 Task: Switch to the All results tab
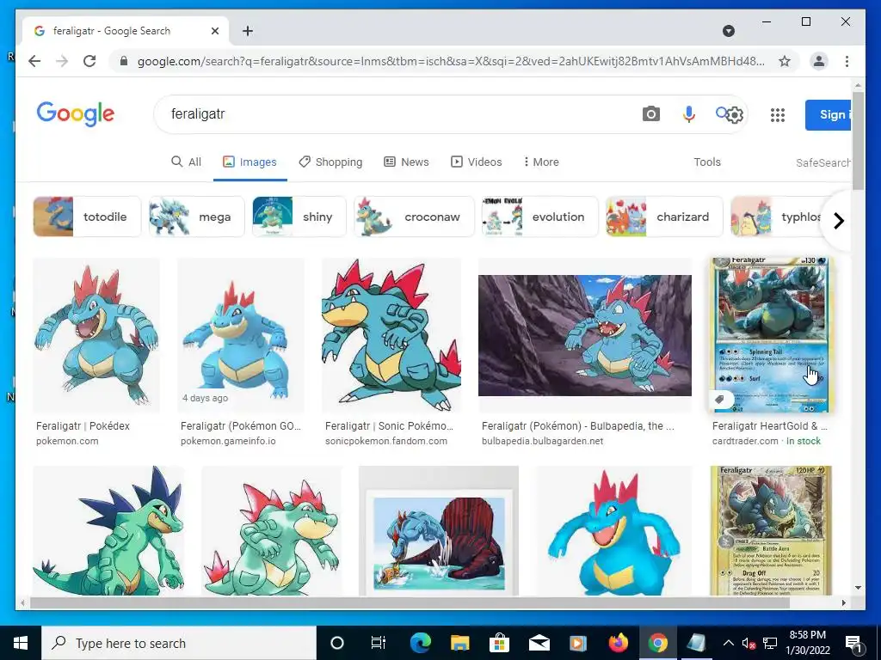click(x=186, y=162)
